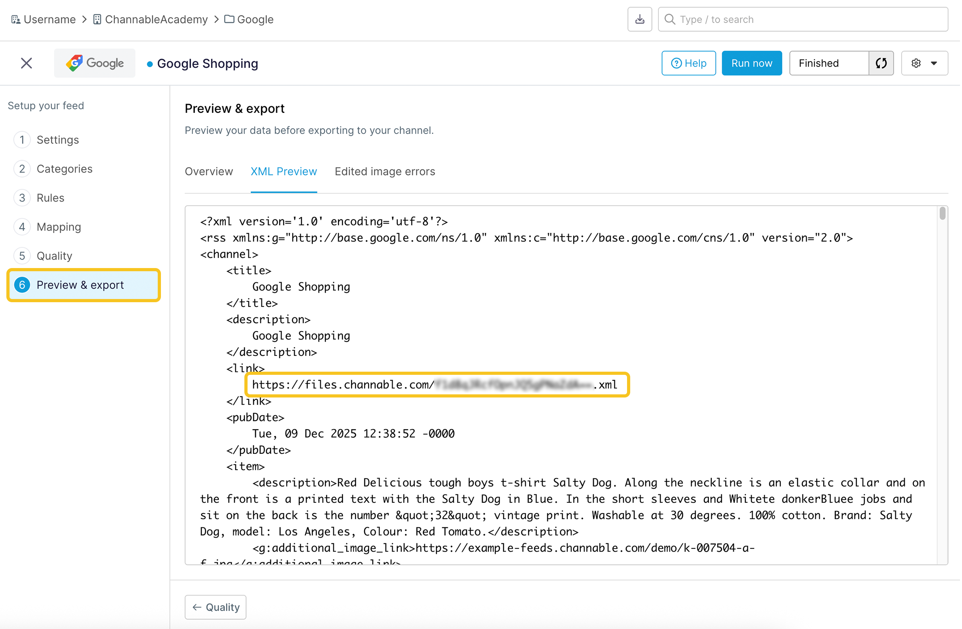Open the Edited image errors tab

[x=385, y=172]
